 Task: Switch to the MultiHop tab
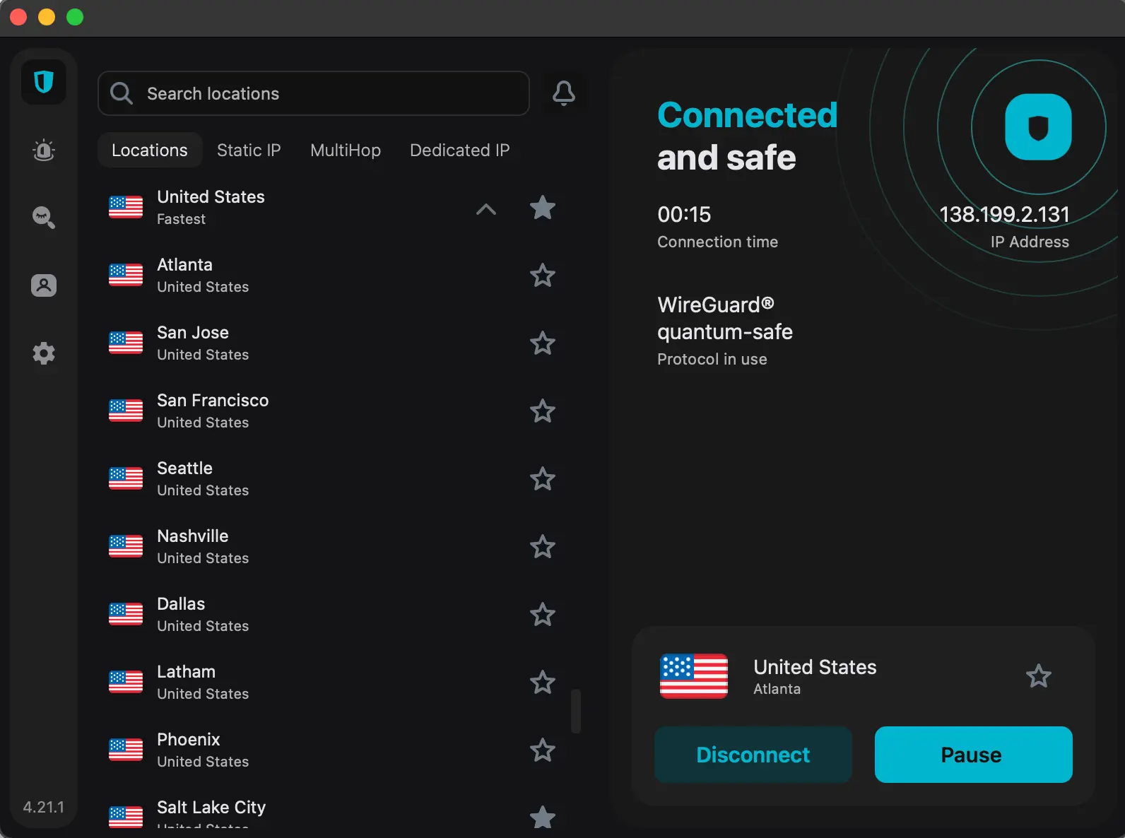click(346, 150)
